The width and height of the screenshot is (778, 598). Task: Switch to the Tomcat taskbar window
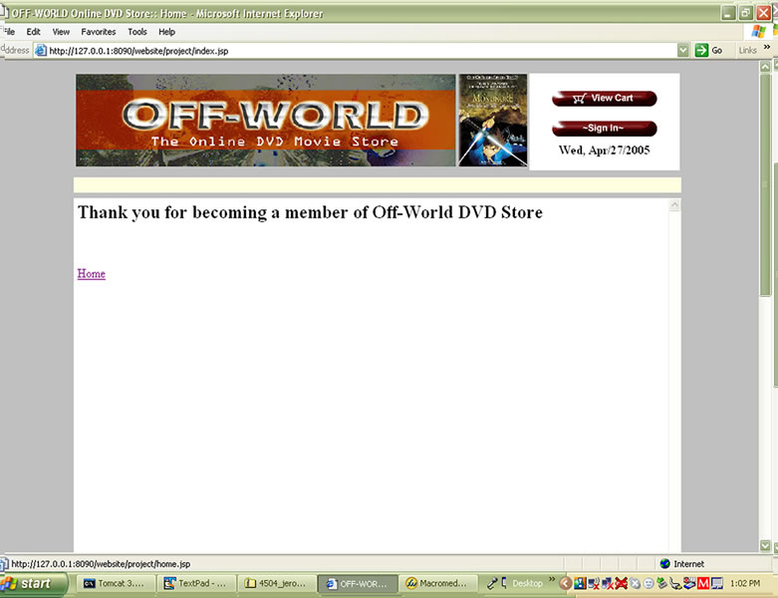(117, 584)
